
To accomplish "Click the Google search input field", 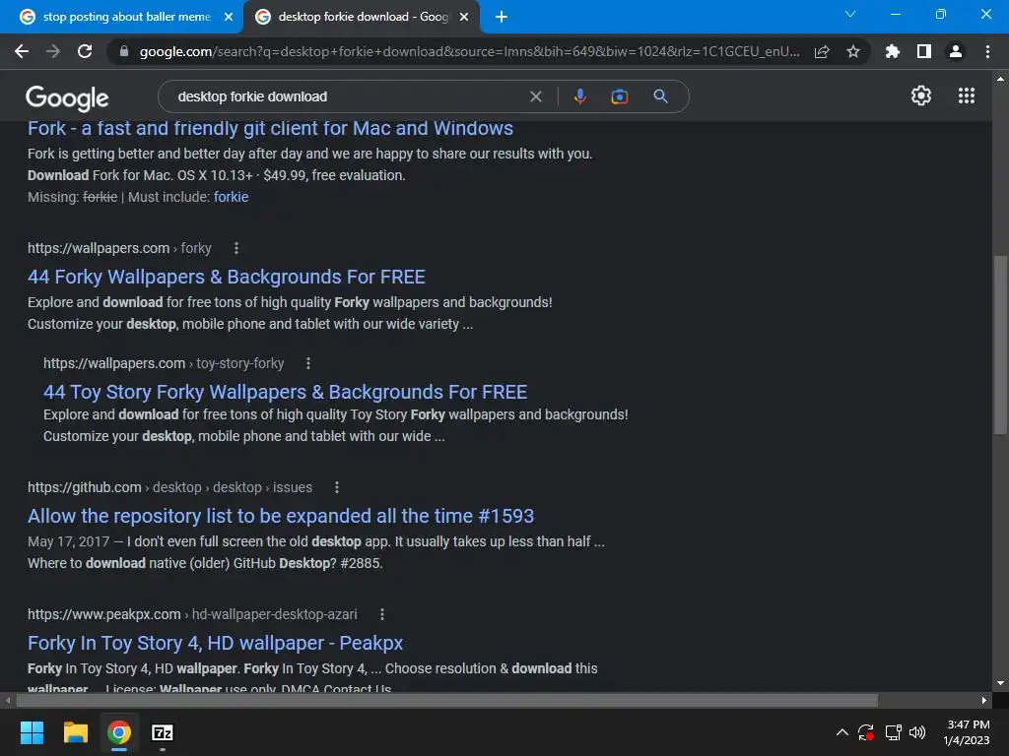I will point(348,96).
